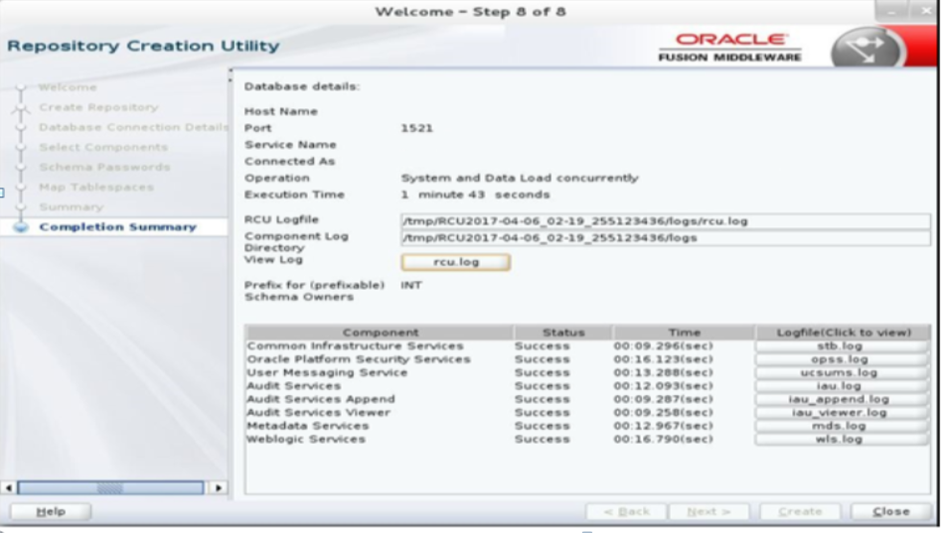Click Weblogic Services row text
Screen dimensions: 941x533
[x=306, y=439]
